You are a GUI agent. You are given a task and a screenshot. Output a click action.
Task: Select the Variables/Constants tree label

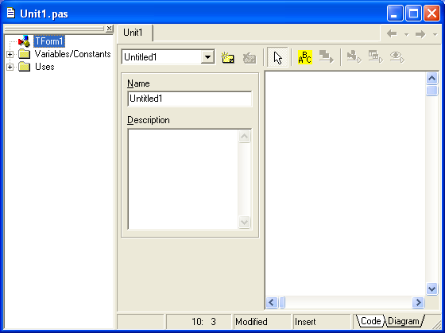tap(72, 54)
